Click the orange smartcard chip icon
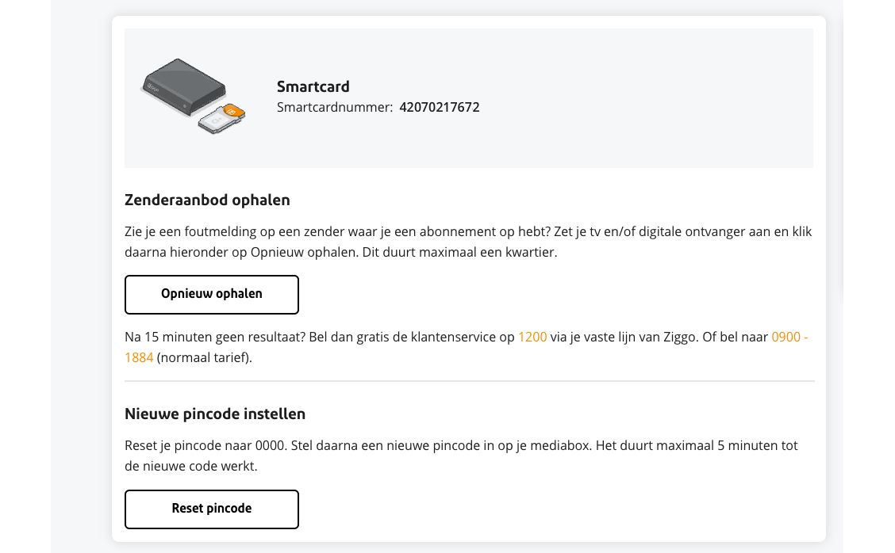Viewport: 895px width, 553px height. coord(232,112)
